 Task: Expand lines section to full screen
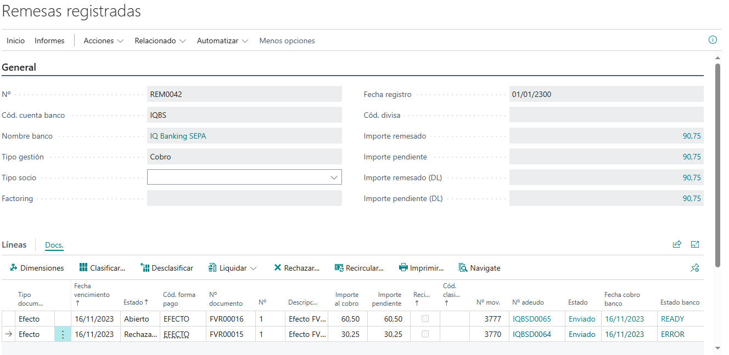pos(695,245)
